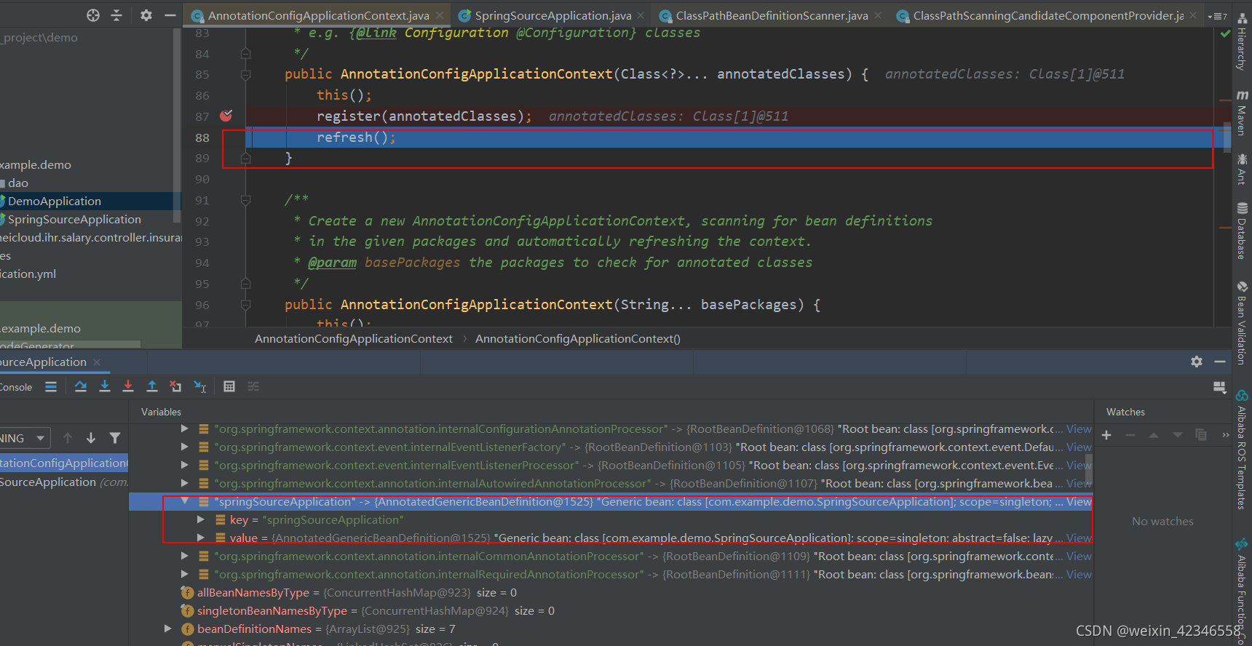Expand the internalEventListenerProcessor entry
Viewport: 1252px width, 646px height.
point(185,466)
